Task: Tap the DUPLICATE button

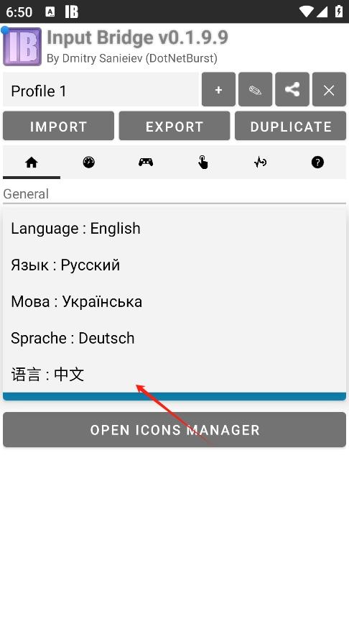Action: coord(290,126)
